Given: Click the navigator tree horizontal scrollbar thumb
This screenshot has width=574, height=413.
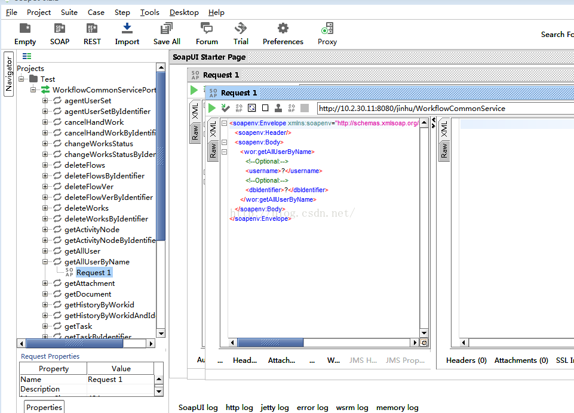Looking at the screenshot, I should pos(75,343).
